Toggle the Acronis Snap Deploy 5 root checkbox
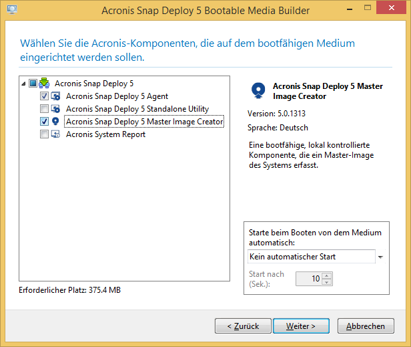 33,84
